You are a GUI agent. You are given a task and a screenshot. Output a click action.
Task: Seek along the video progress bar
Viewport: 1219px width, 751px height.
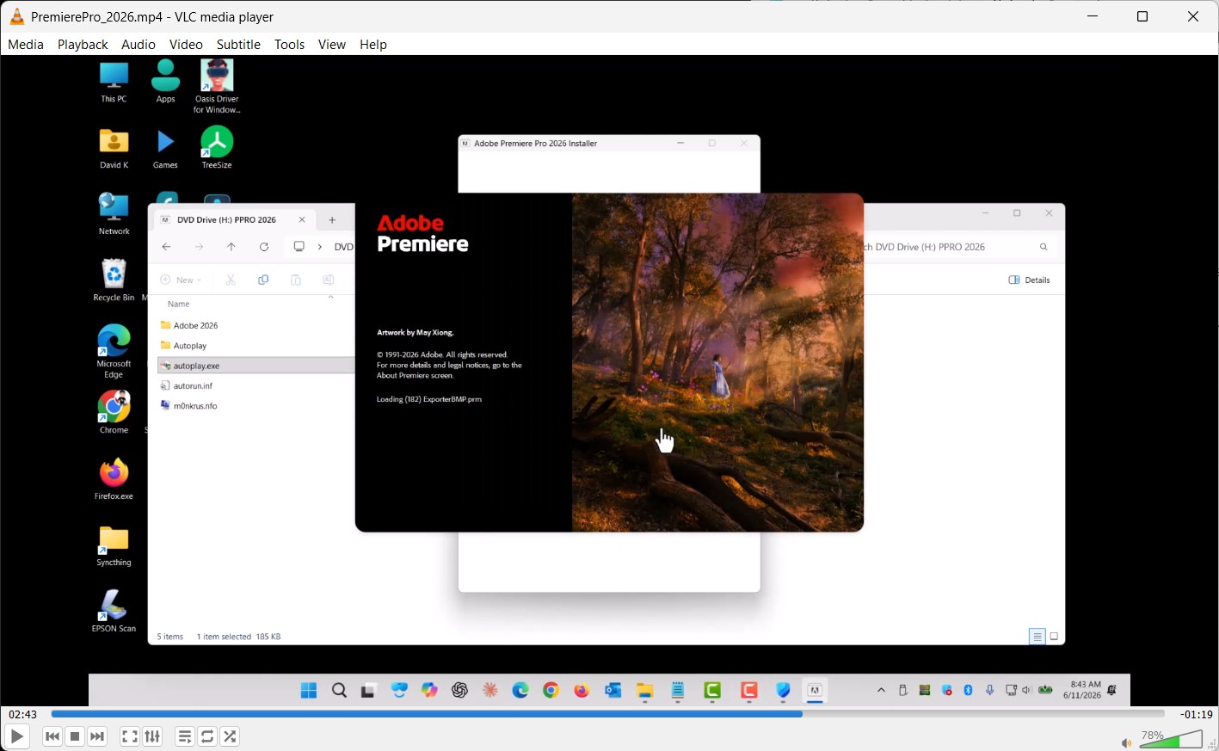pyautogui.click(x=607, y=714)
